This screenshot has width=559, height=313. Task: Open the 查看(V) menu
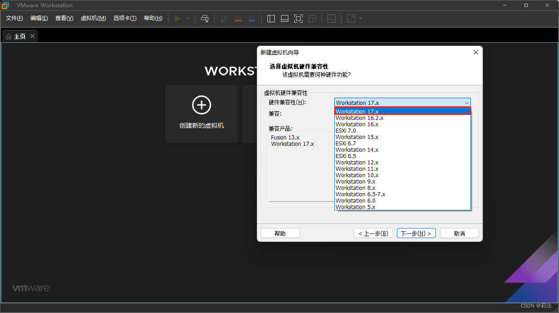point(64,18)
